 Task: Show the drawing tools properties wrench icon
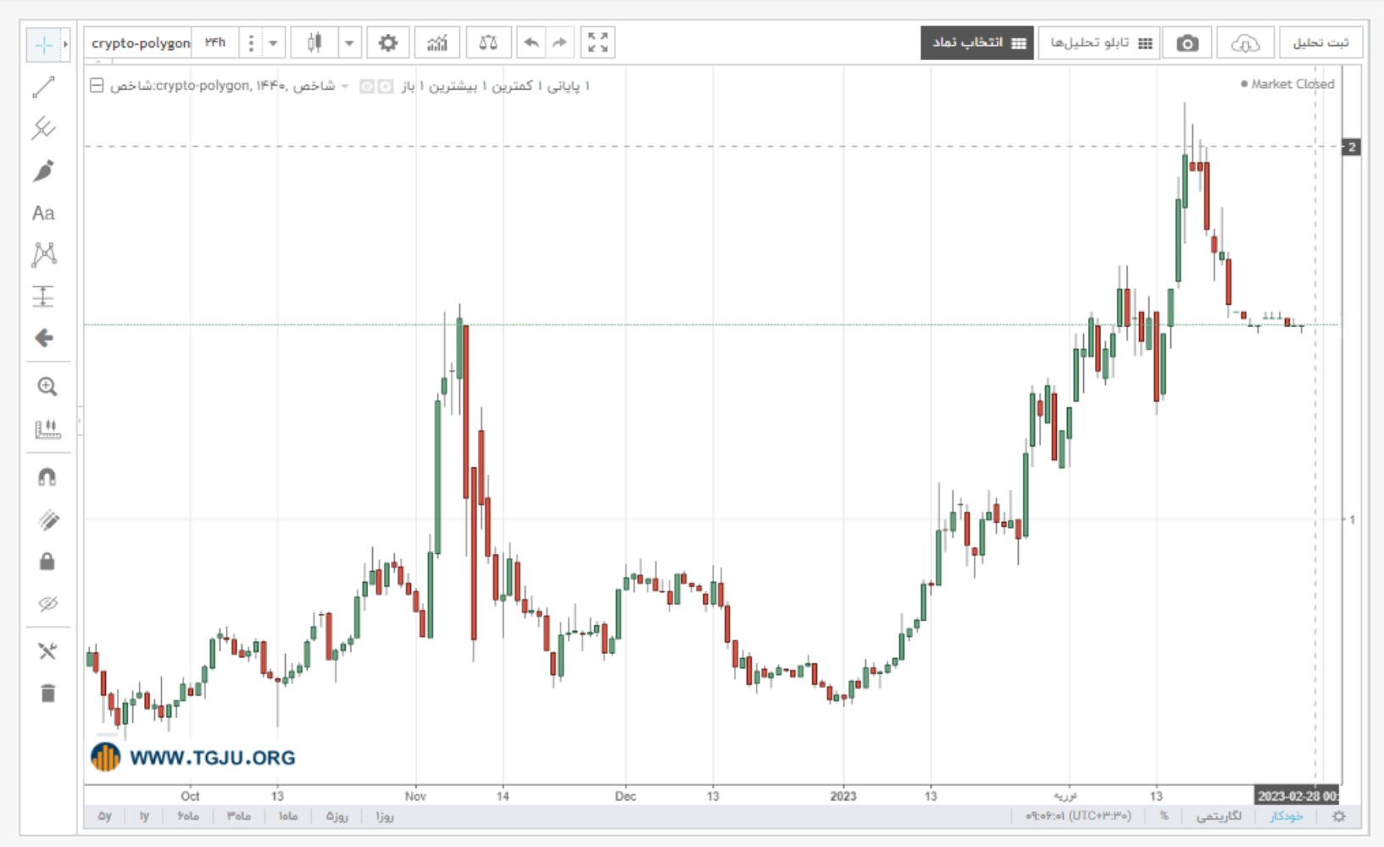47,651
